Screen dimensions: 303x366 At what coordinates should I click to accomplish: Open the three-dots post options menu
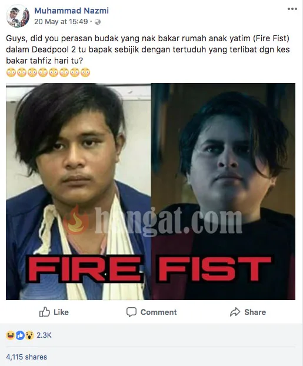click(x=292, y=9)
